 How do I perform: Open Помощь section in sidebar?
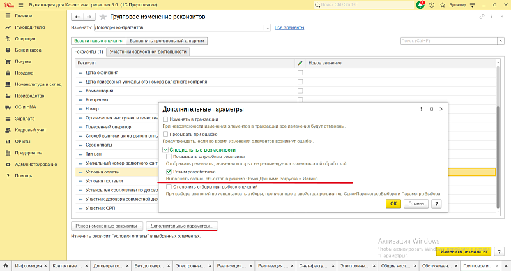(x=24, y=176)
